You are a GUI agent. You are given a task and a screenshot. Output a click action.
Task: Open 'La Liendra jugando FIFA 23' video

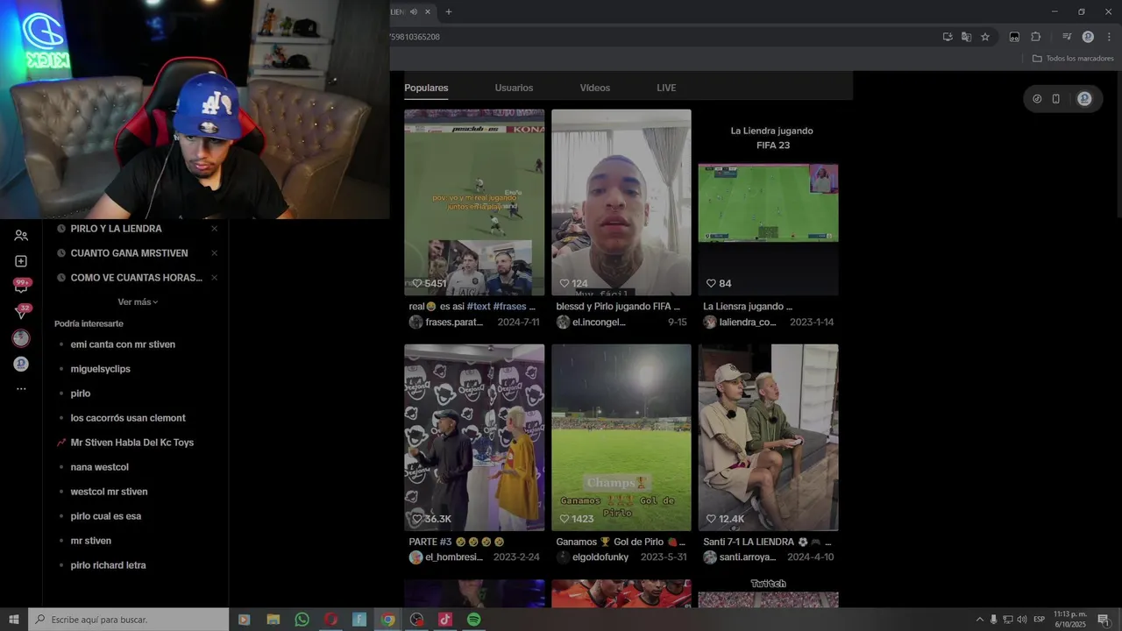coord(768,202)
